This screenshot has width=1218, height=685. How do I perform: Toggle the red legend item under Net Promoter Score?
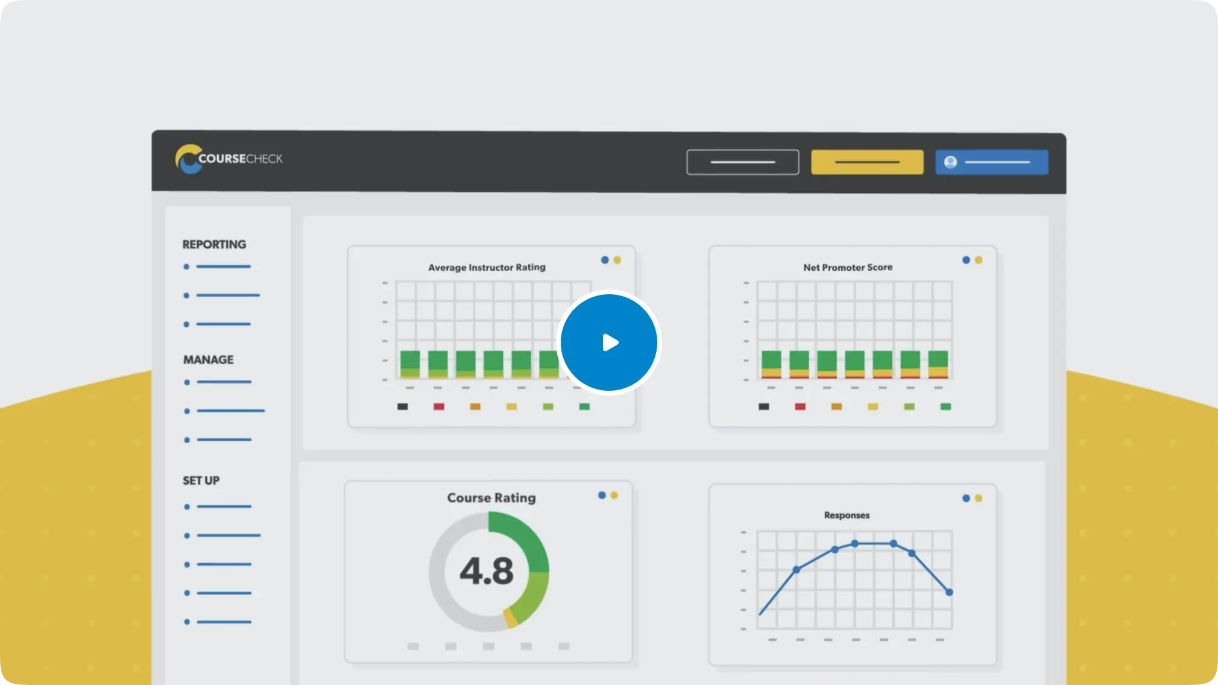point(799,406)
